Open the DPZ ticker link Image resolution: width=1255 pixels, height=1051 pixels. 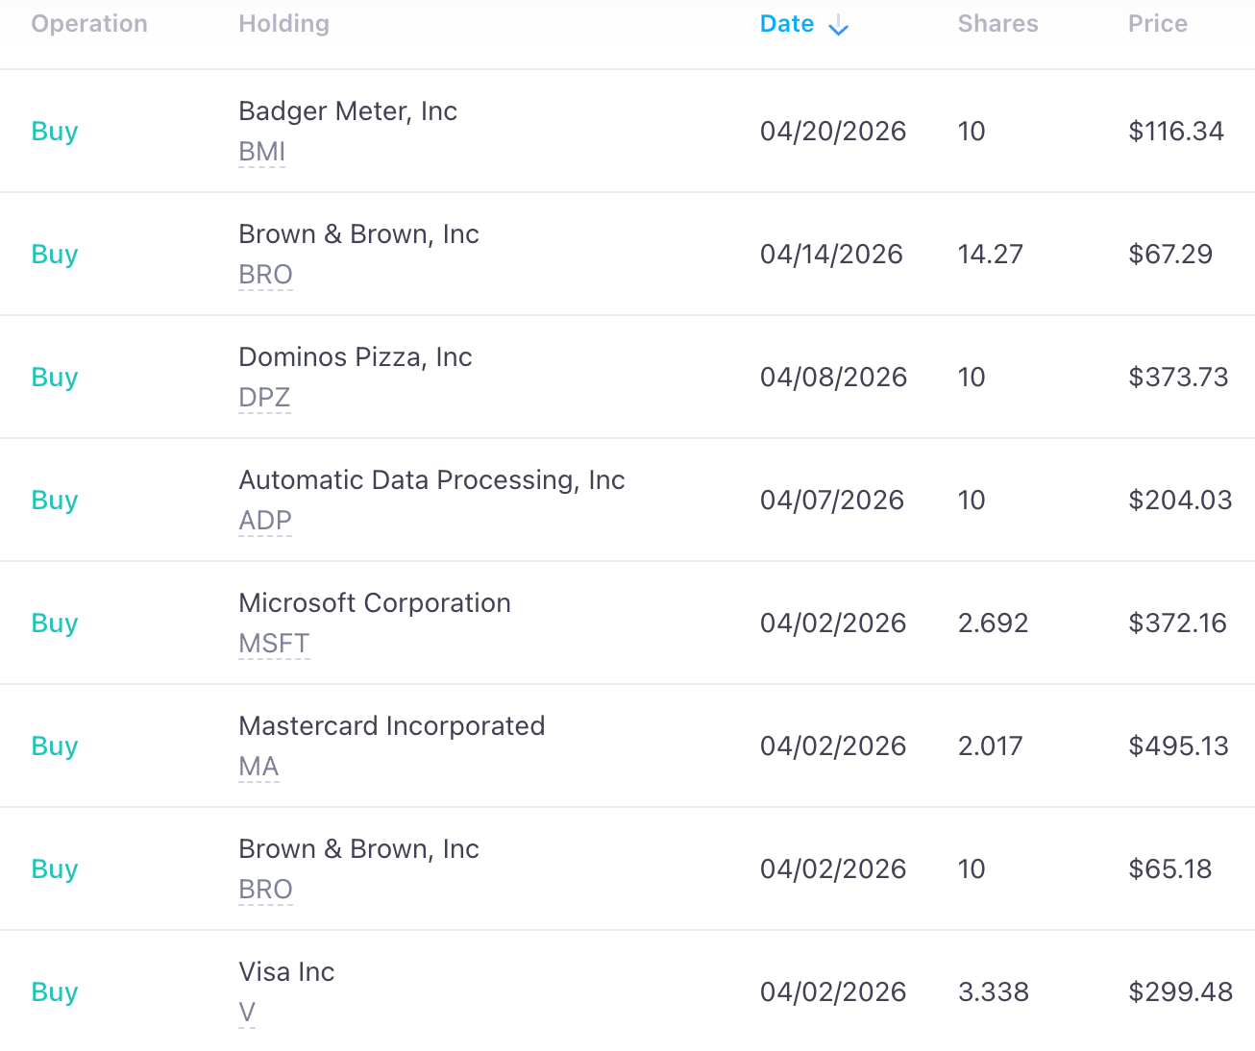(264, 398)
